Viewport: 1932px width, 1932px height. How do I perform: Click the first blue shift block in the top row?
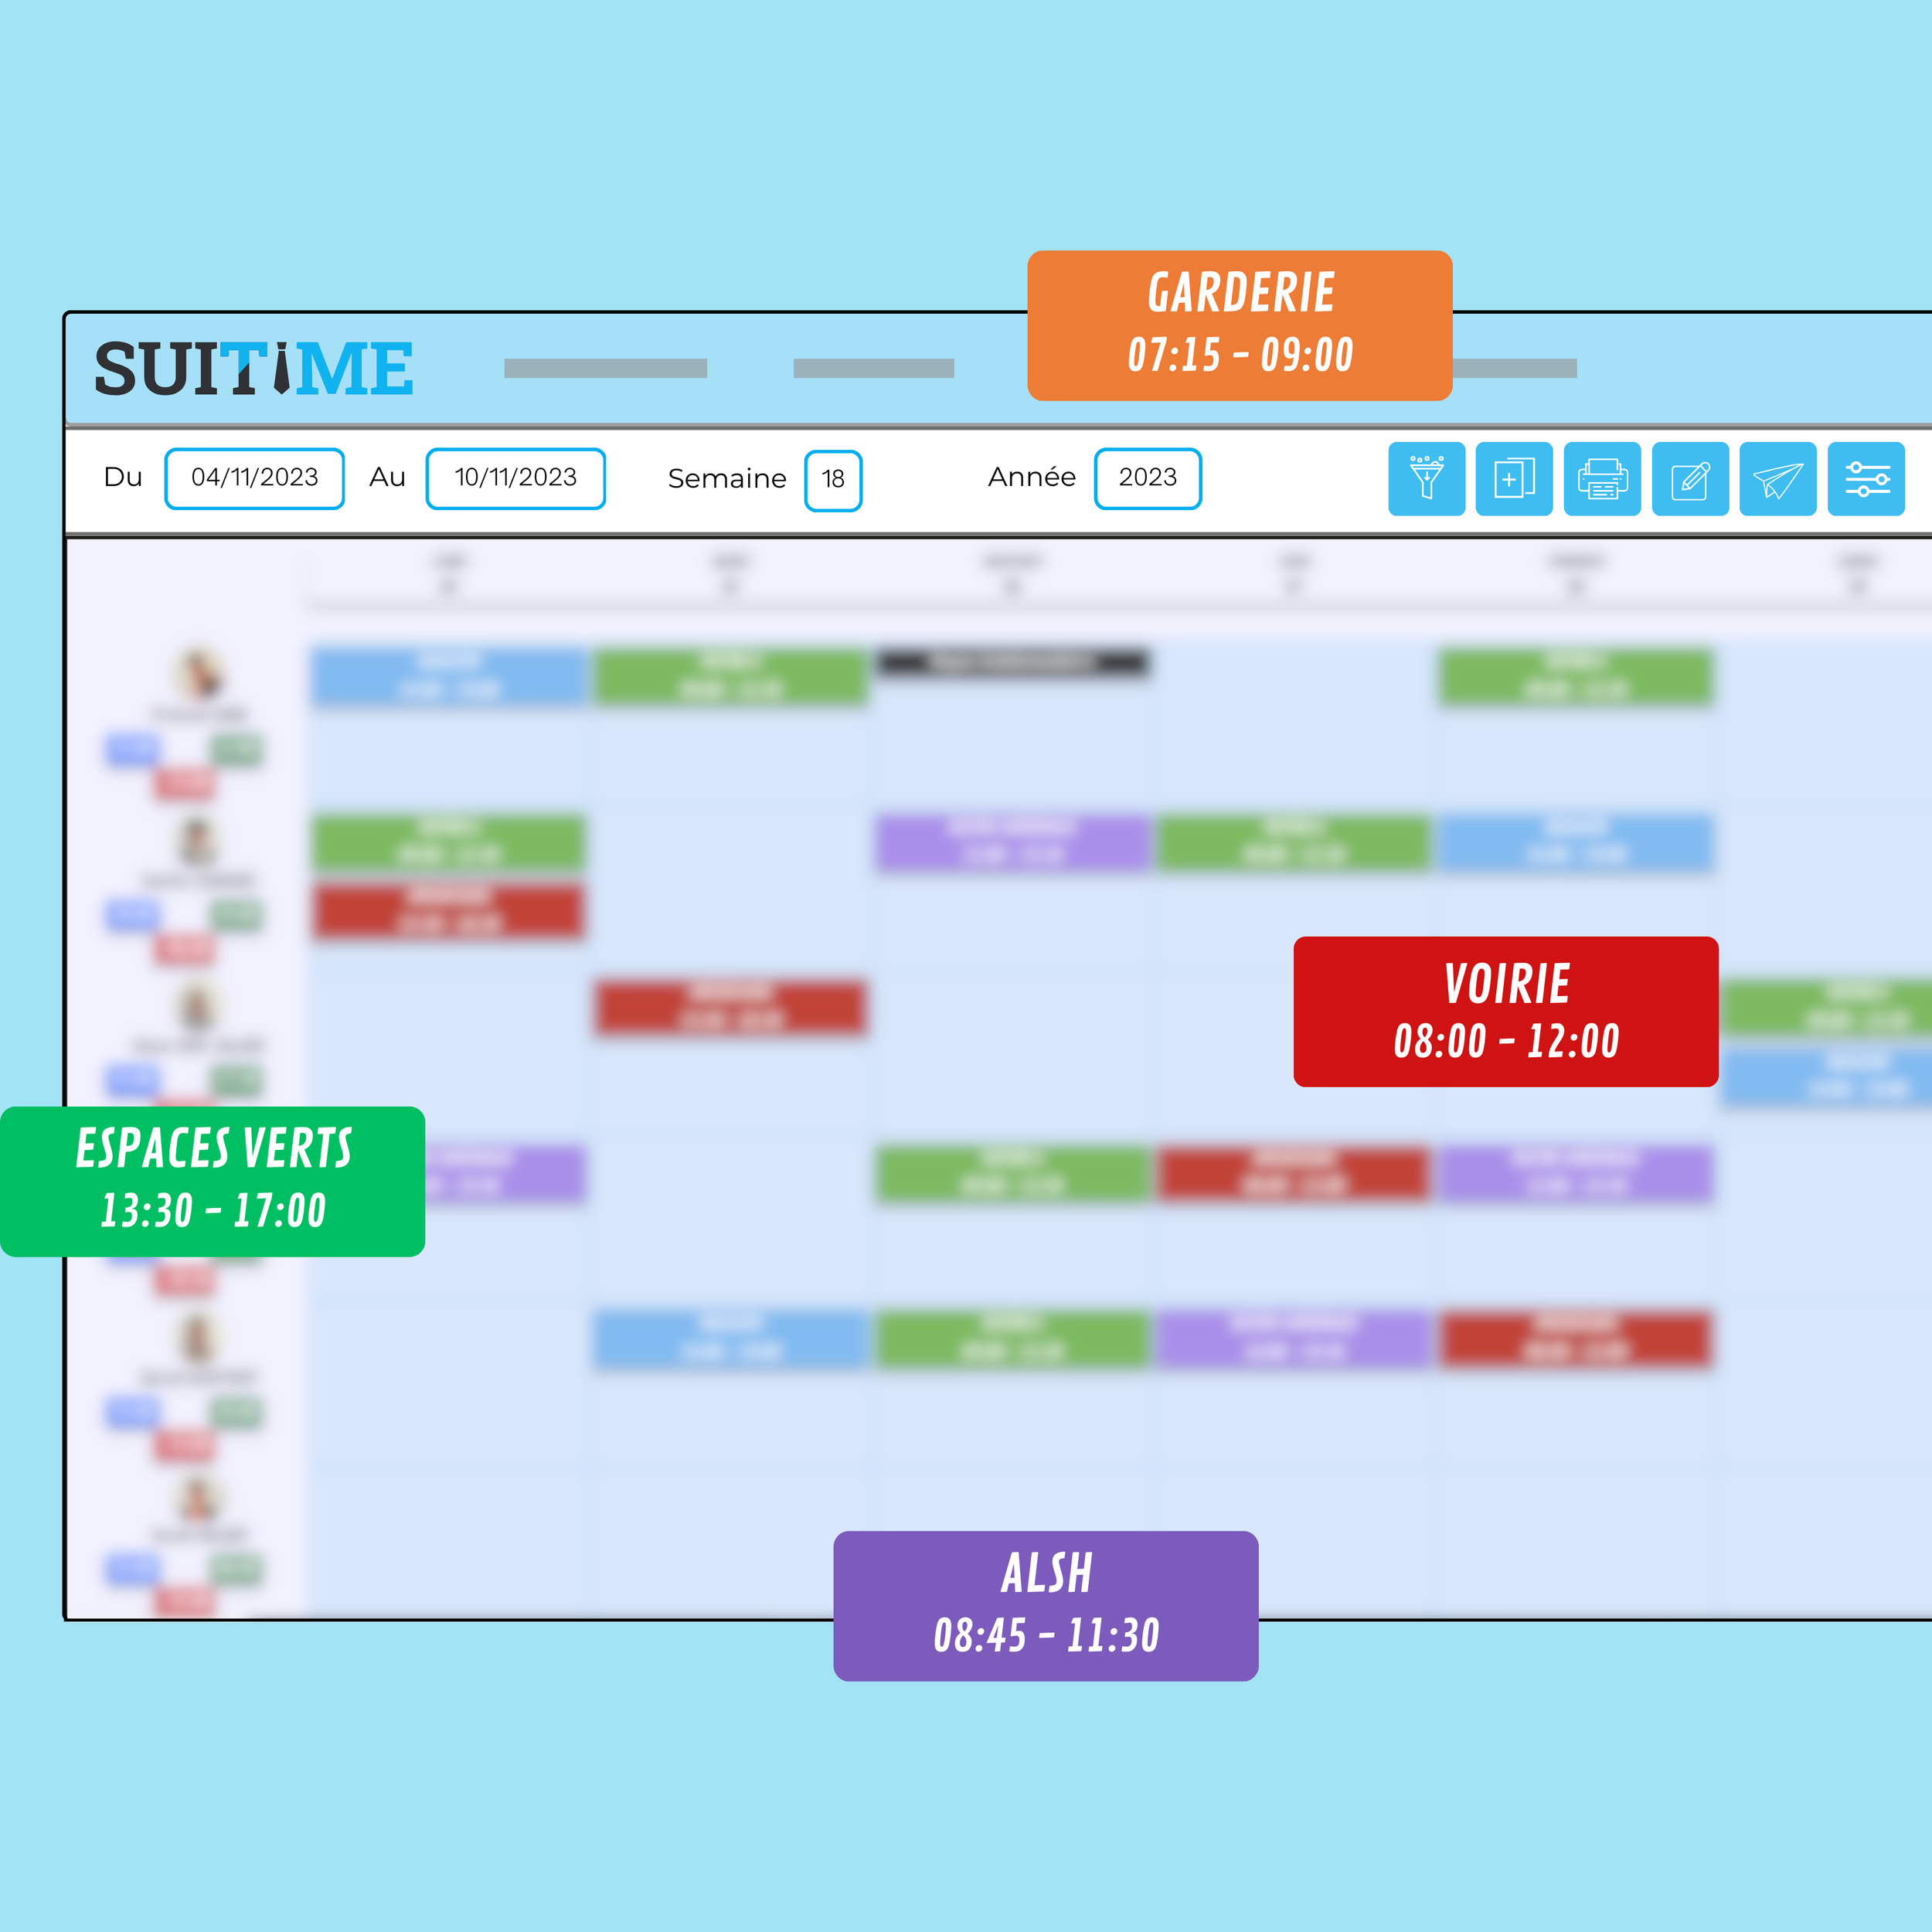click(448, 677)
